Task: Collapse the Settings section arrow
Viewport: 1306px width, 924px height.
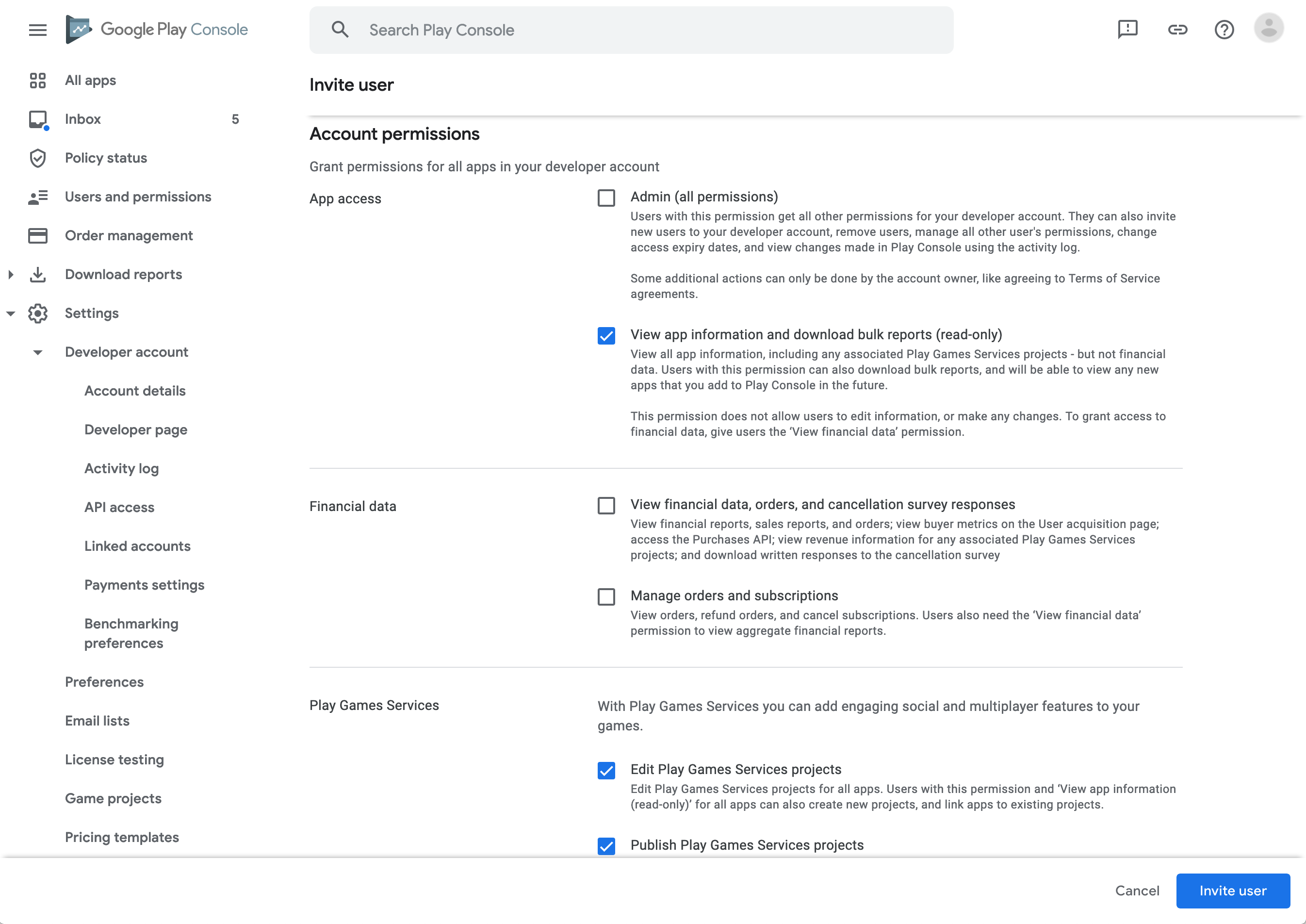Action: point(11,313)
